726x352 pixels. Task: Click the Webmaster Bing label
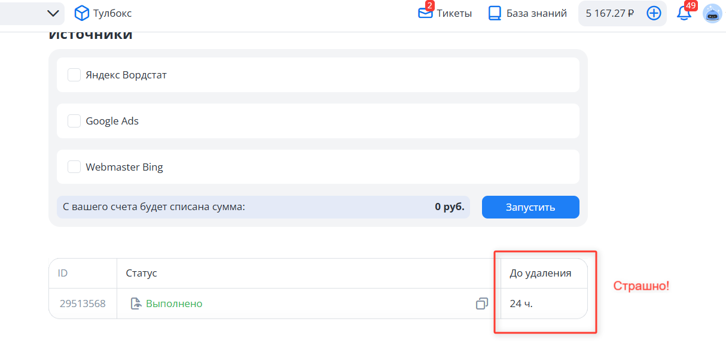(124, 167)
